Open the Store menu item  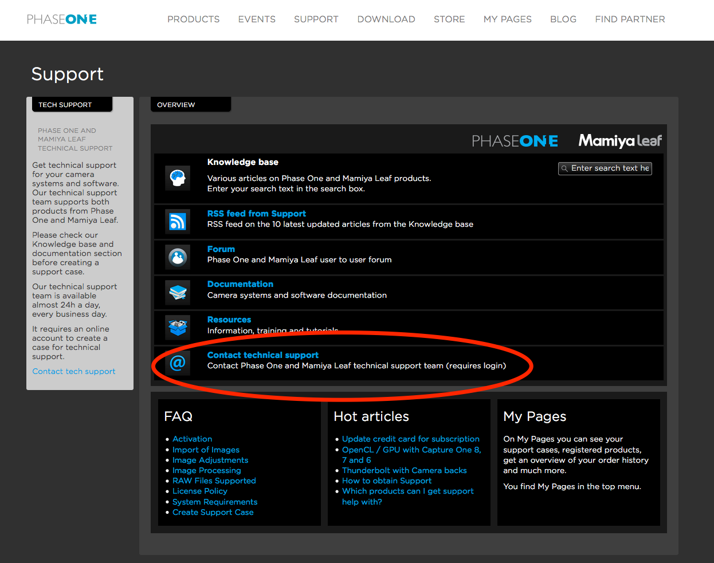(449, 19)
